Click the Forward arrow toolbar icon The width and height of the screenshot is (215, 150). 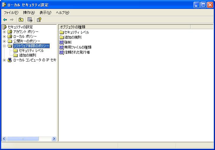pos(12,20)
